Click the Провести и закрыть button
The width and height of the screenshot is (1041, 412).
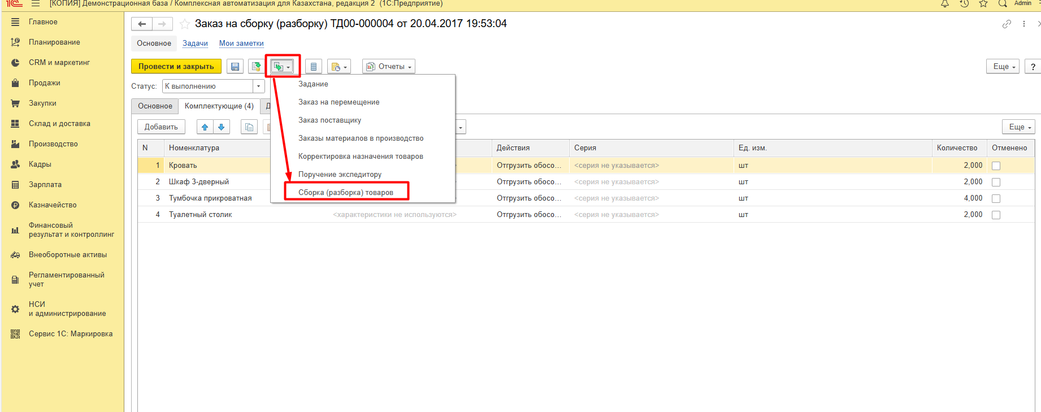click(x=176, y=67)
